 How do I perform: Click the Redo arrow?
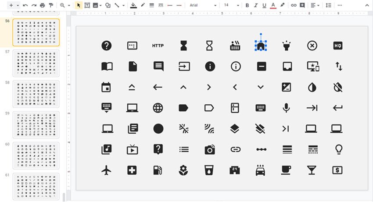point(33,5)
